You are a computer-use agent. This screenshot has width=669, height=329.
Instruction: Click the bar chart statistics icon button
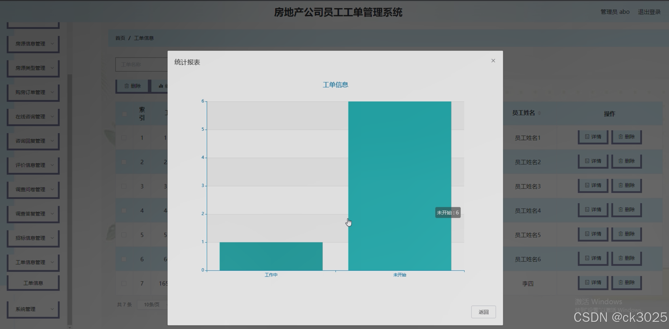(x=161, y=86)
